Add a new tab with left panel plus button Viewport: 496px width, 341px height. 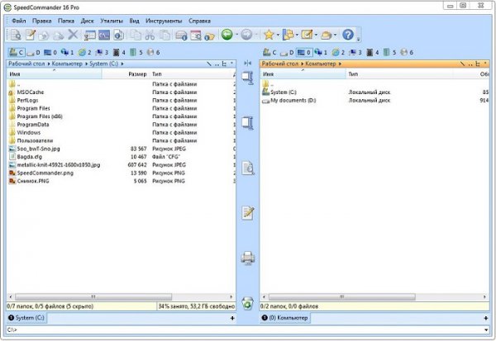tap(232, 318)
